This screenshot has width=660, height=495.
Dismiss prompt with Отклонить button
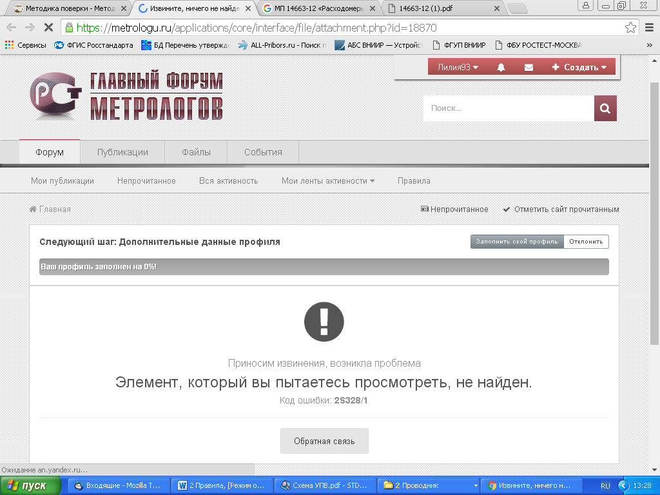point(586,242)
